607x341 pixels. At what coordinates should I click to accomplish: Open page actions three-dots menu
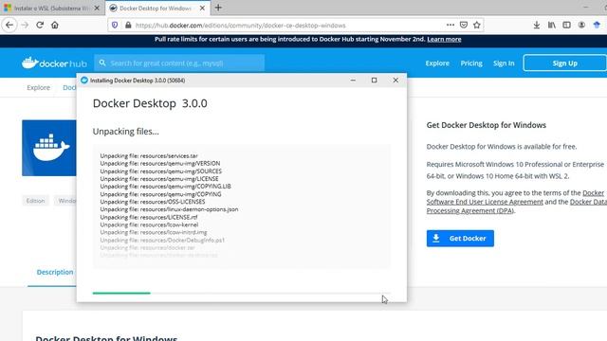(x=451, y=25)
